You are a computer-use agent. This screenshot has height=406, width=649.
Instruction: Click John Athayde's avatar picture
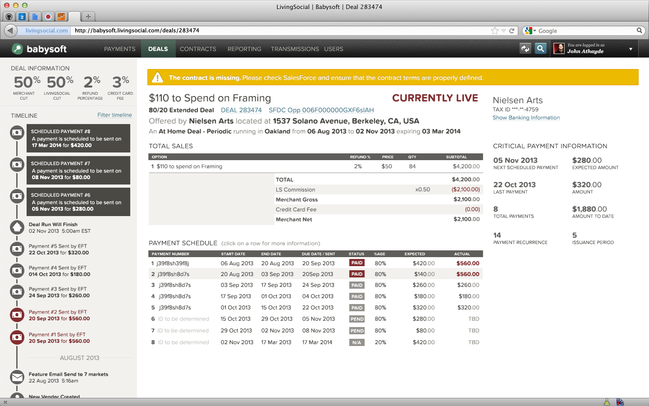[x=559, y=49]
